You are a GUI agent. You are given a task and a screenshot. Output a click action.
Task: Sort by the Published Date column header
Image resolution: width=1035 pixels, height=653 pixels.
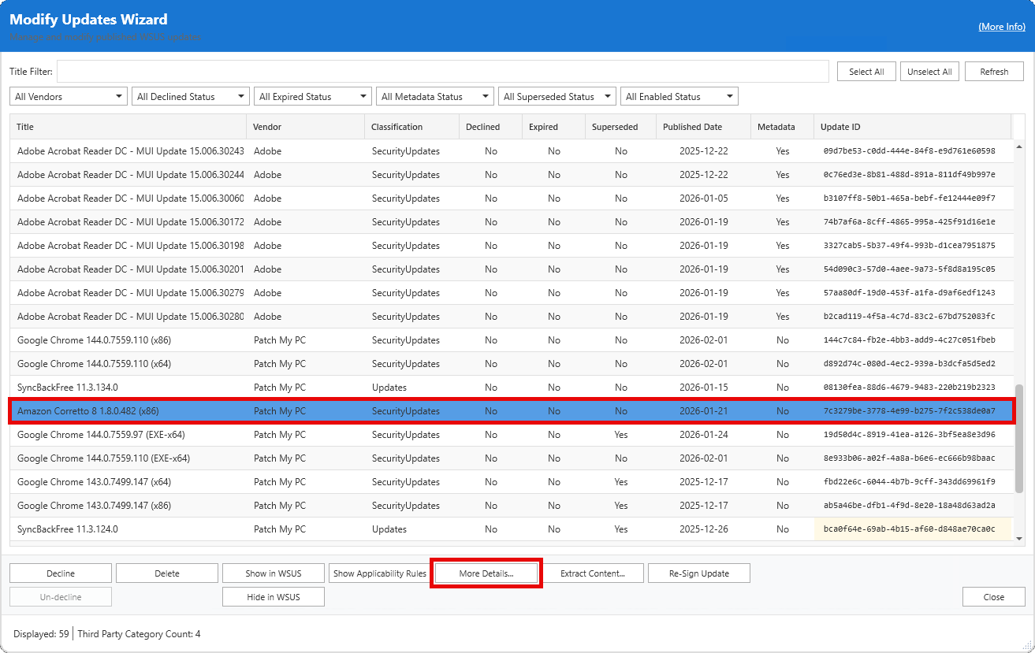click(x=692, y=127)
